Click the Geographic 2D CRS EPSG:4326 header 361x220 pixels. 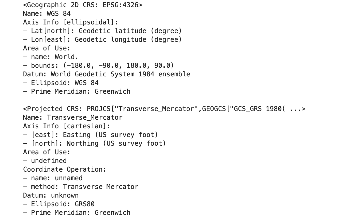click(83, 5)
